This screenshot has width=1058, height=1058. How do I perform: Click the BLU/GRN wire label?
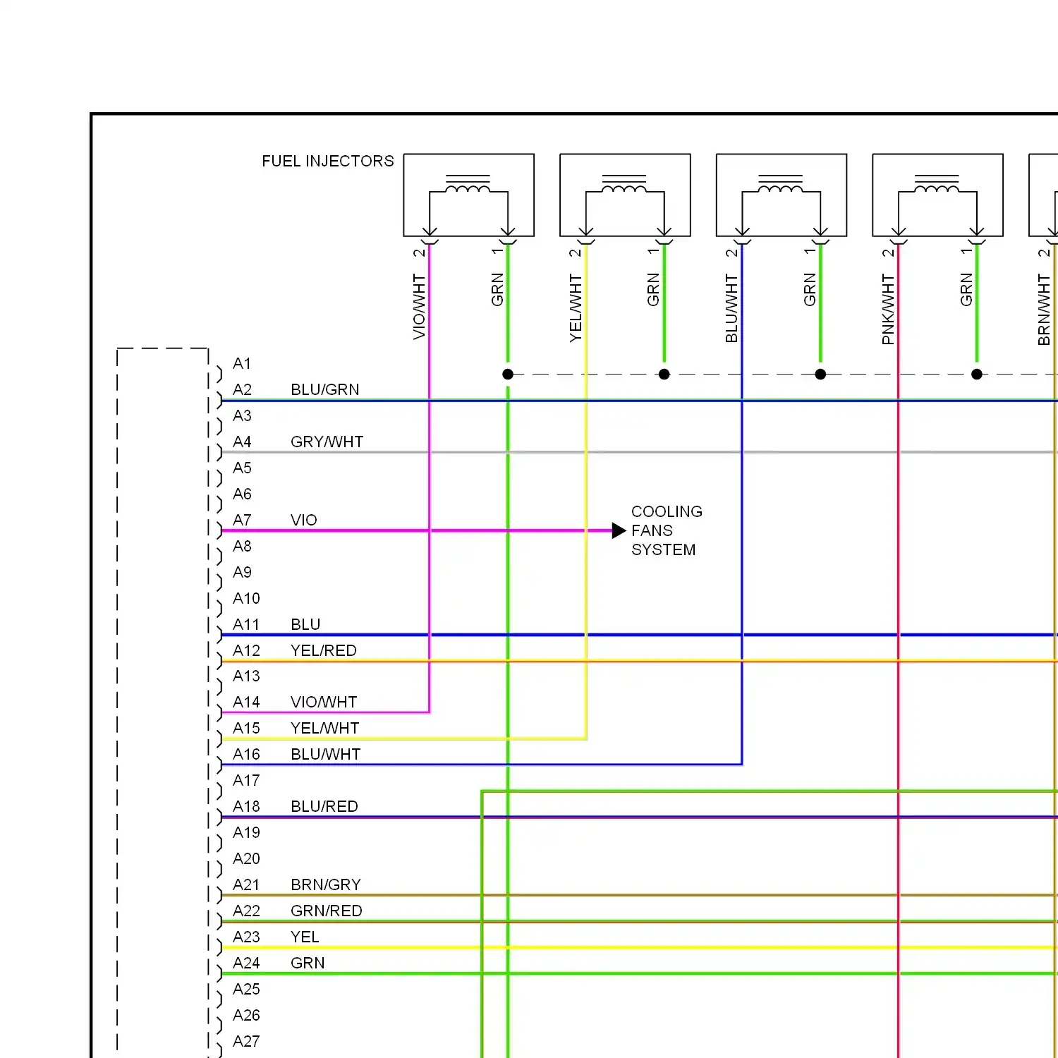[x=325, y=390]
